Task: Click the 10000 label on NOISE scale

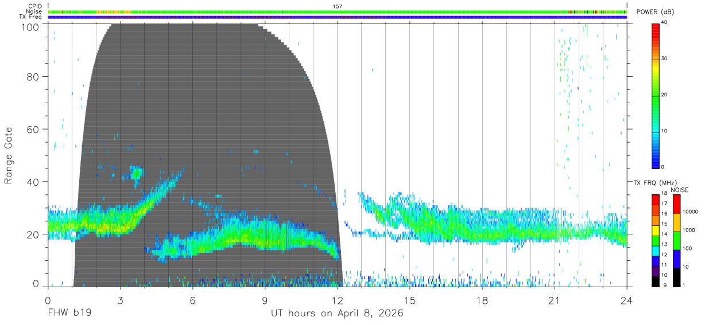Action: click(x=691, y=212)
